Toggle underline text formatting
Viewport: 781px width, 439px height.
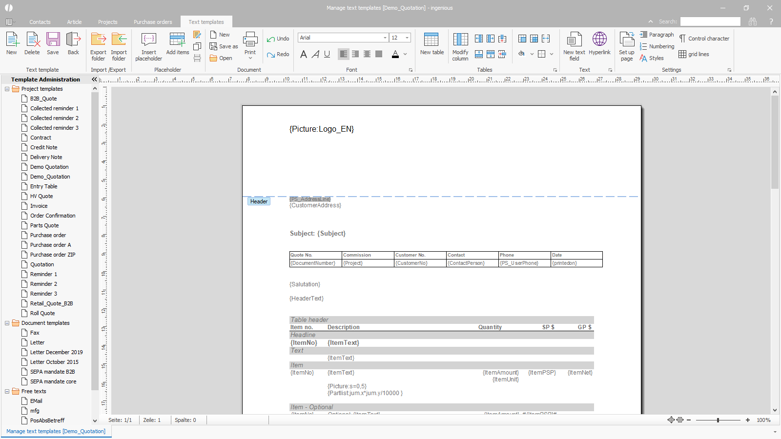point(327,54)
